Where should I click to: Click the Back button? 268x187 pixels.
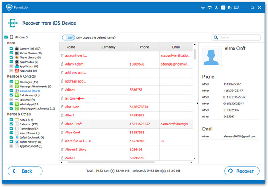[x=25, y=171]
